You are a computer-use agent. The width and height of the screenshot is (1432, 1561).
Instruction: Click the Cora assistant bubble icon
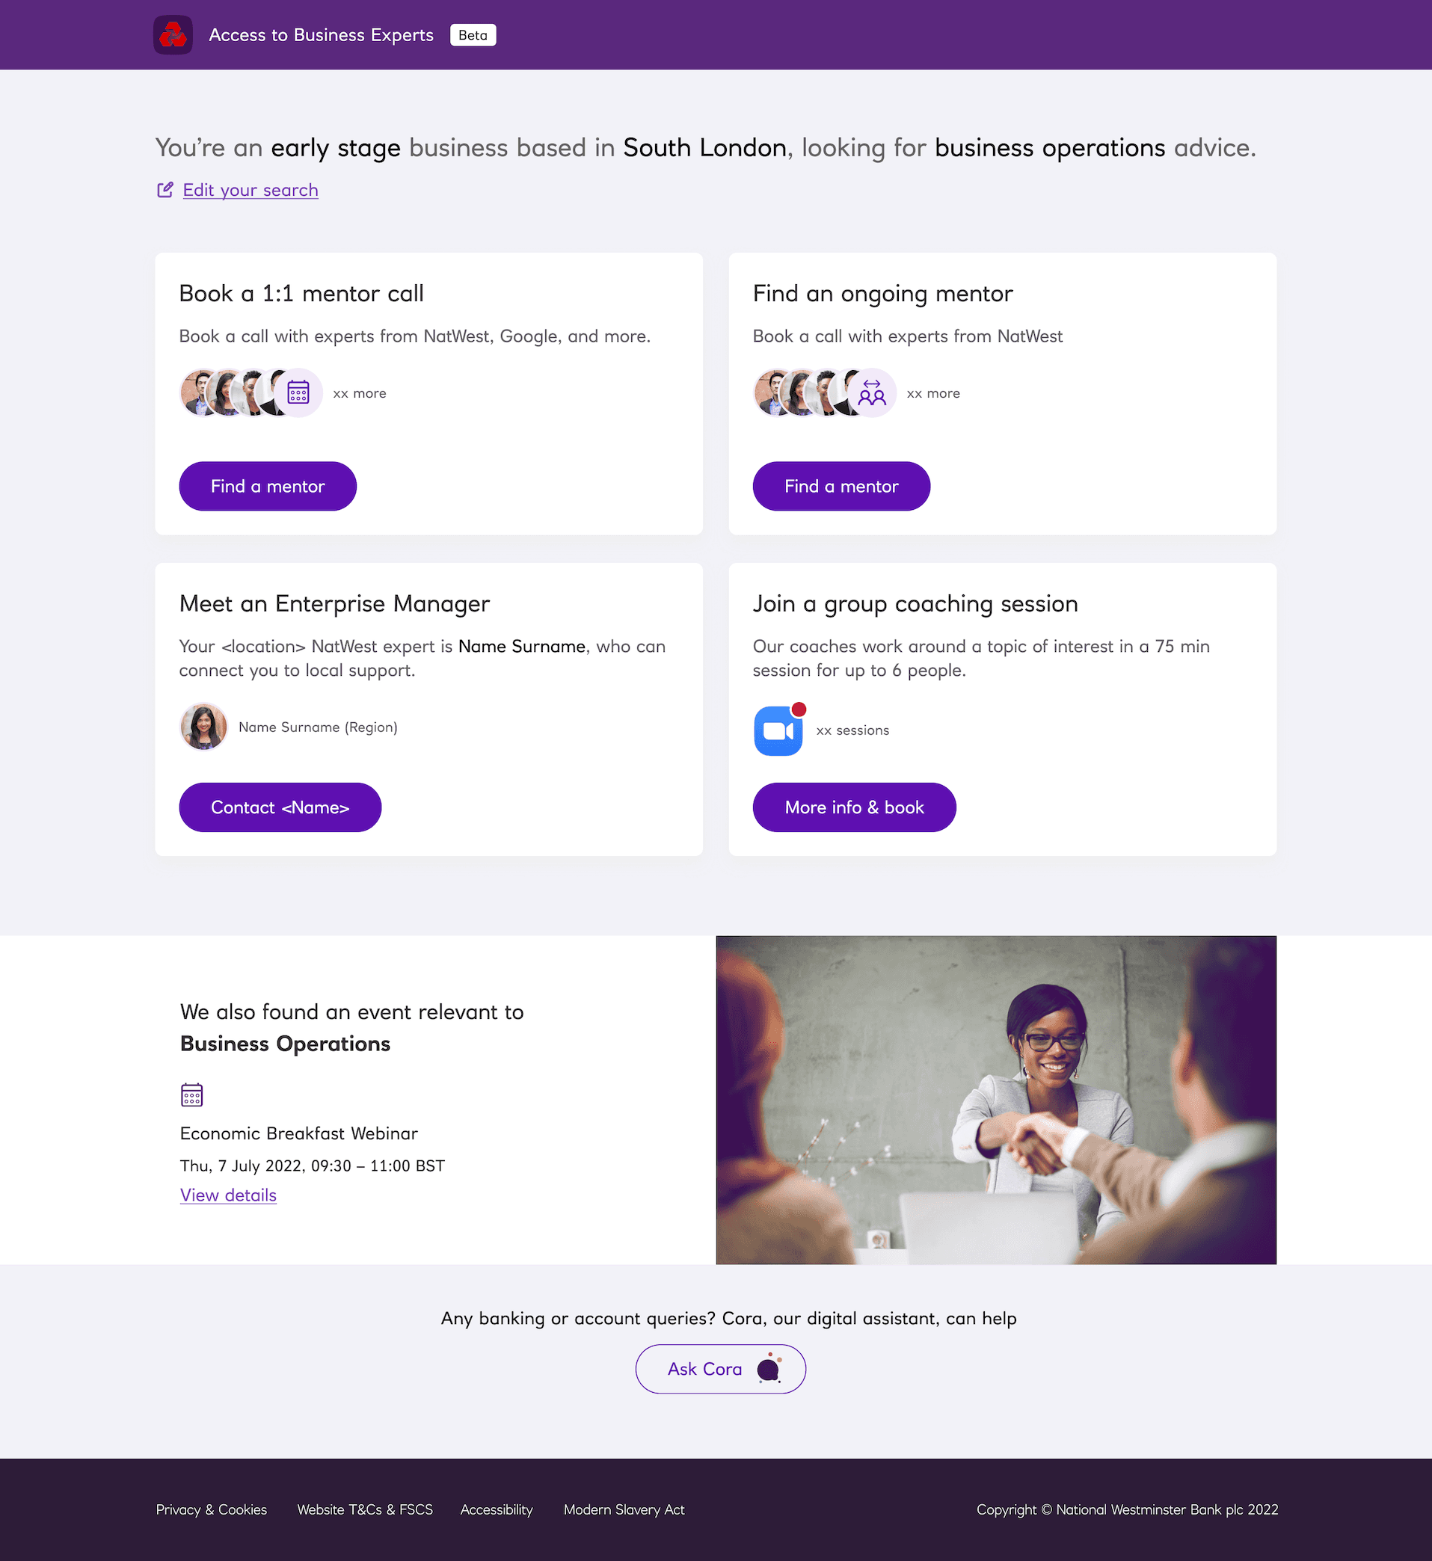(x=769, y=1369)
